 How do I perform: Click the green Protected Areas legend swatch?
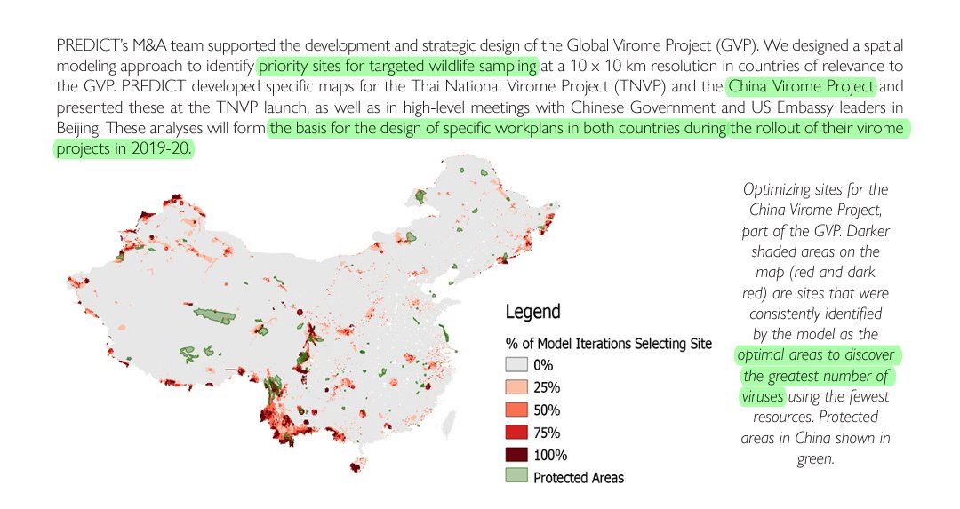point(516,476)
